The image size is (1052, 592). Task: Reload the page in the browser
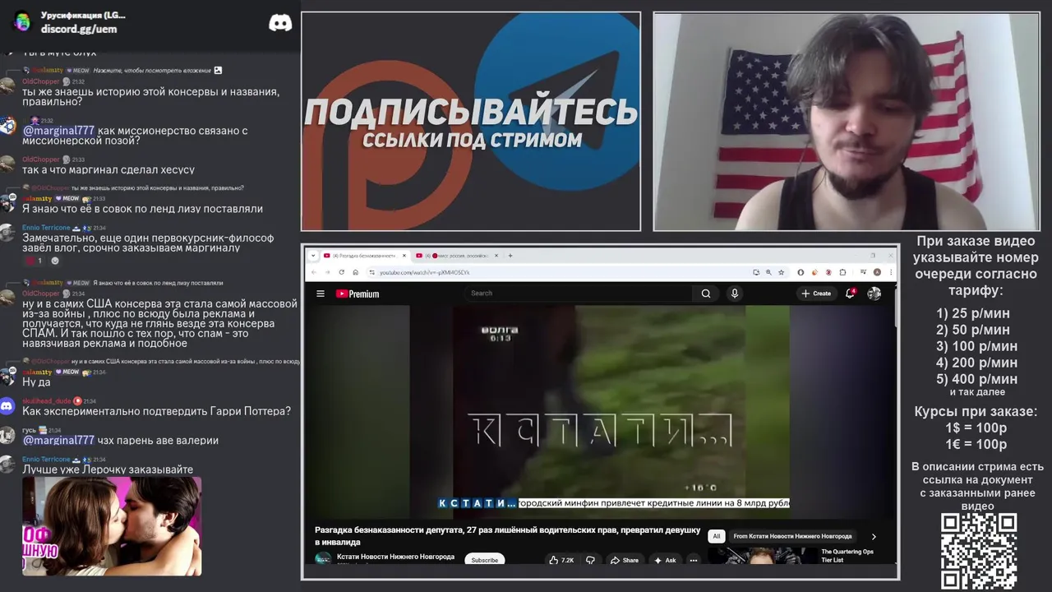[341, 272]
